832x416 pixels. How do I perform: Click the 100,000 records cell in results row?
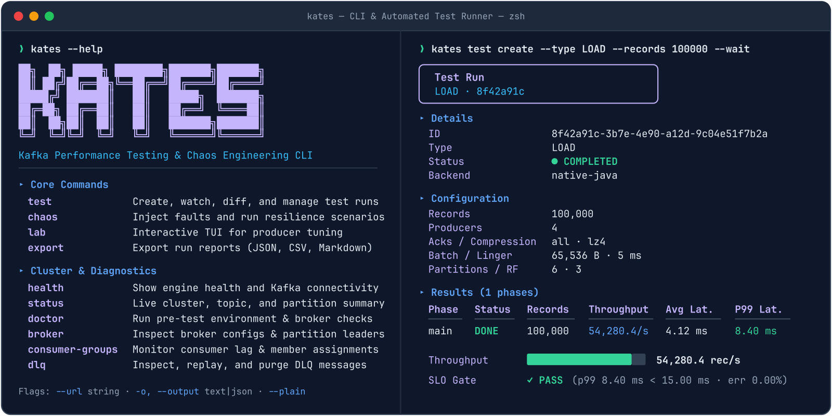[548, 331]
